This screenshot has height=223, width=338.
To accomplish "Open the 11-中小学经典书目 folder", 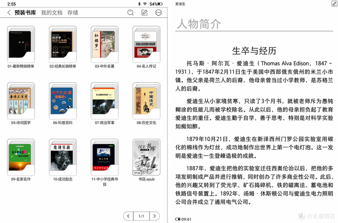I will tap(105, 163).
